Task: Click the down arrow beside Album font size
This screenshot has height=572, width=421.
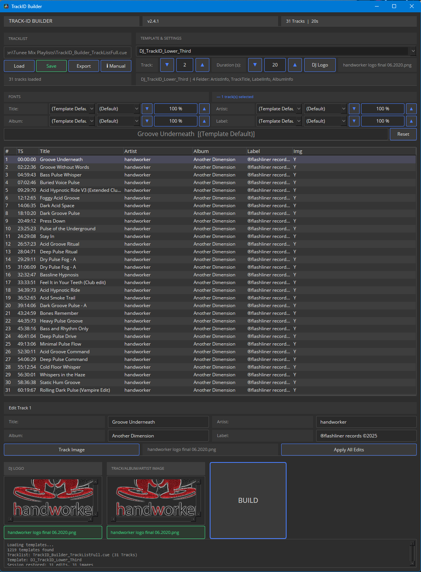Action: point(147,121)
